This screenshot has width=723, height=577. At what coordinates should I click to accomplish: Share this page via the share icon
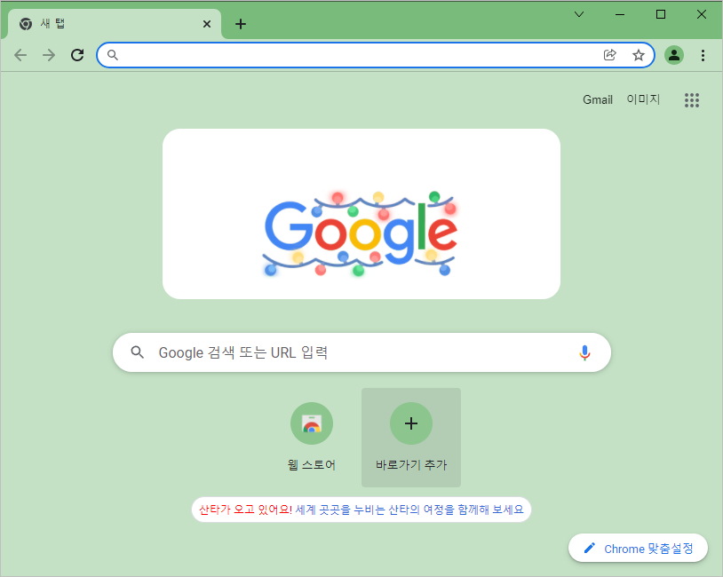(x=609, y=55)
